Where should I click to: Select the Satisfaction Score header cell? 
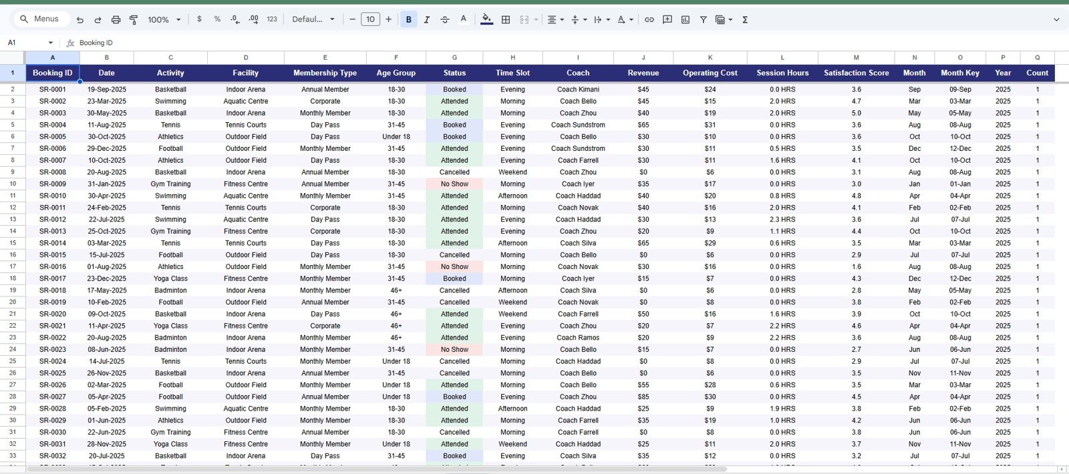coord(856,73)
